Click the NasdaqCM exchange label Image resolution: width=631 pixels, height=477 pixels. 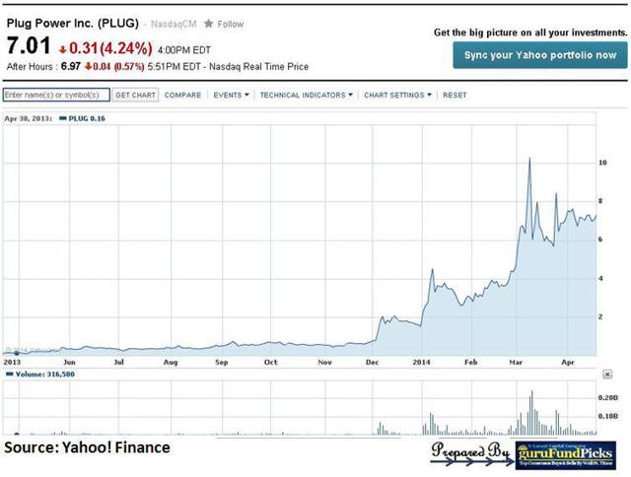tap(174, 24)
